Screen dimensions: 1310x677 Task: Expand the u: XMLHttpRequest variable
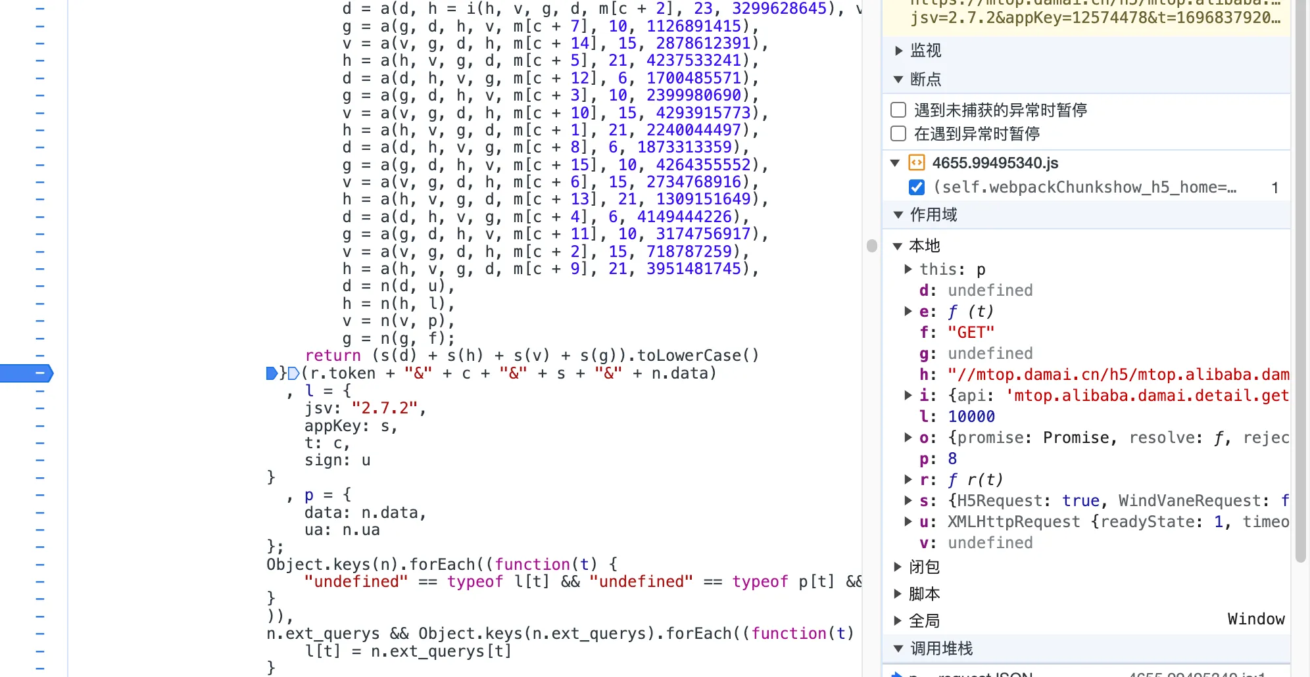(908, 522)
